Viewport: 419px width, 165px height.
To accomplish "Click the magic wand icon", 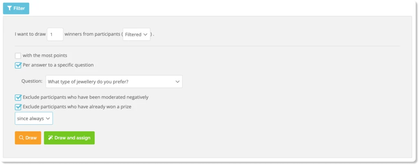I will pyautogui.click(x=50, y=138).
